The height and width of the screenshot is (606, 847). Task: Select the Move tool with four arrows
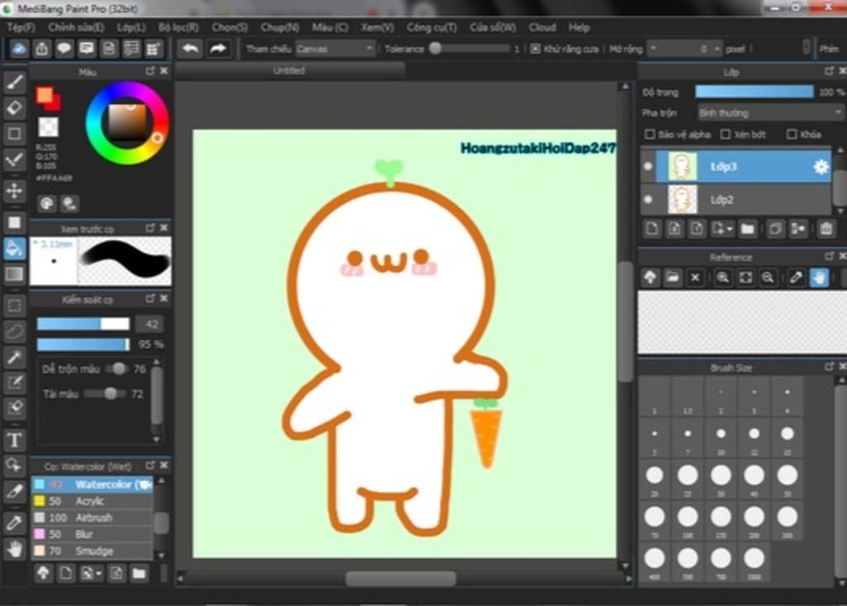pos(15,191)
